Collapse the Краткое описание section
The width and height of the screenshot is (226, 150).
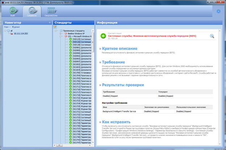pos(99,49)
